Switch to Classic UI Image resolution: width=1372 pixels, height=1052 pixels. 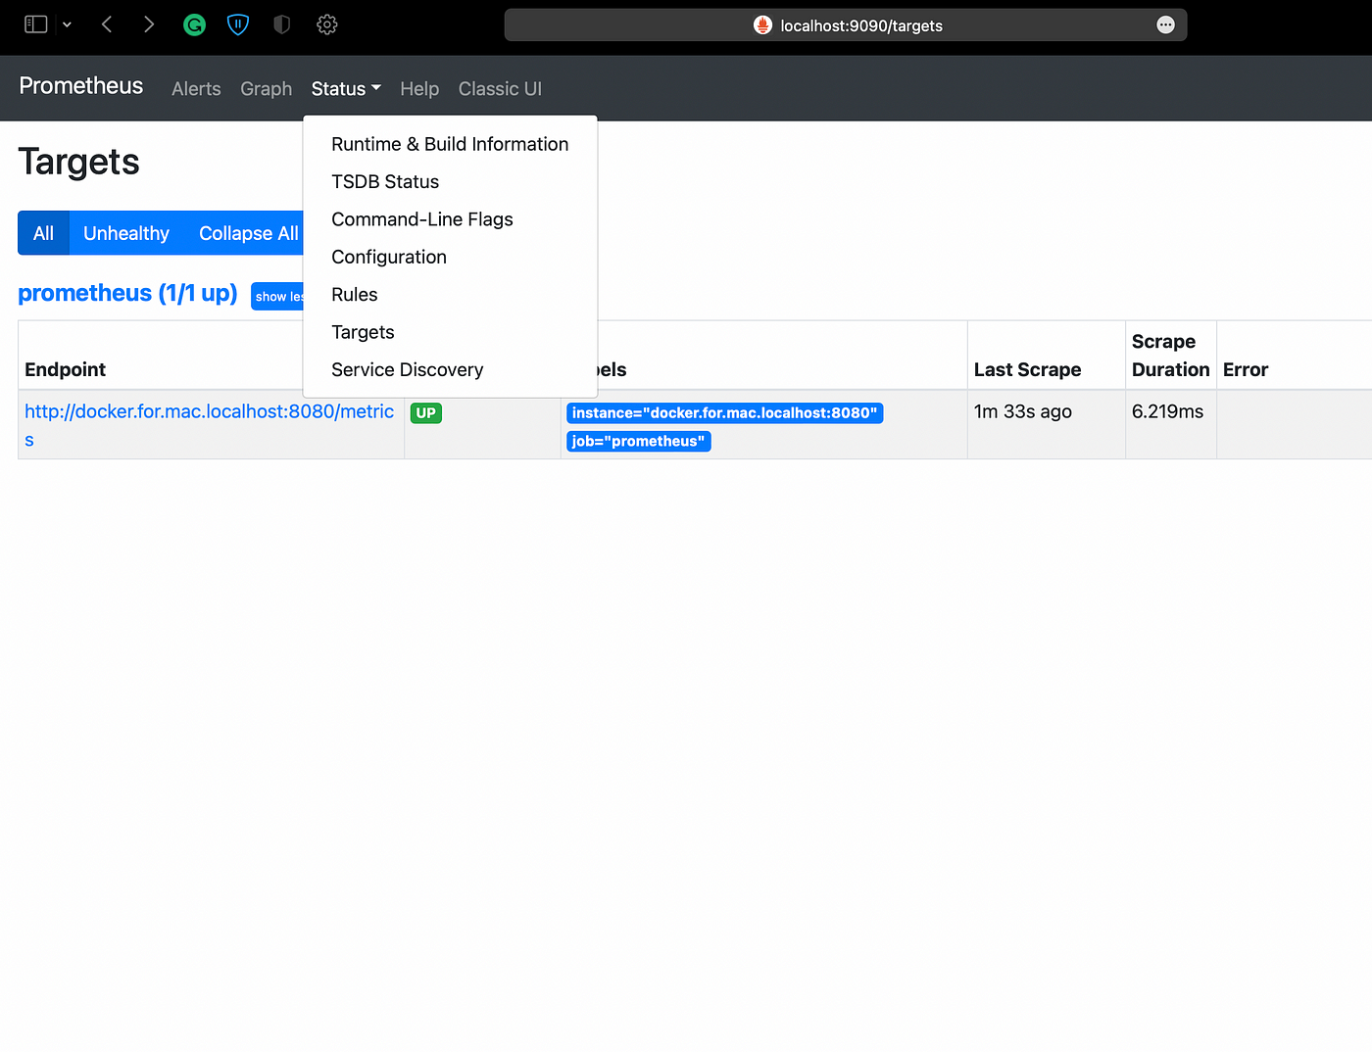500,89
